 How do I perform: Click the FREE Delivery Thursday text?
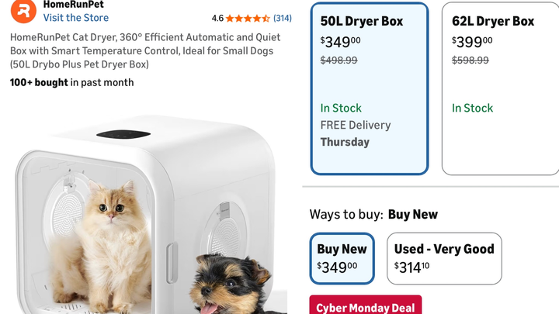coord(356,133)
